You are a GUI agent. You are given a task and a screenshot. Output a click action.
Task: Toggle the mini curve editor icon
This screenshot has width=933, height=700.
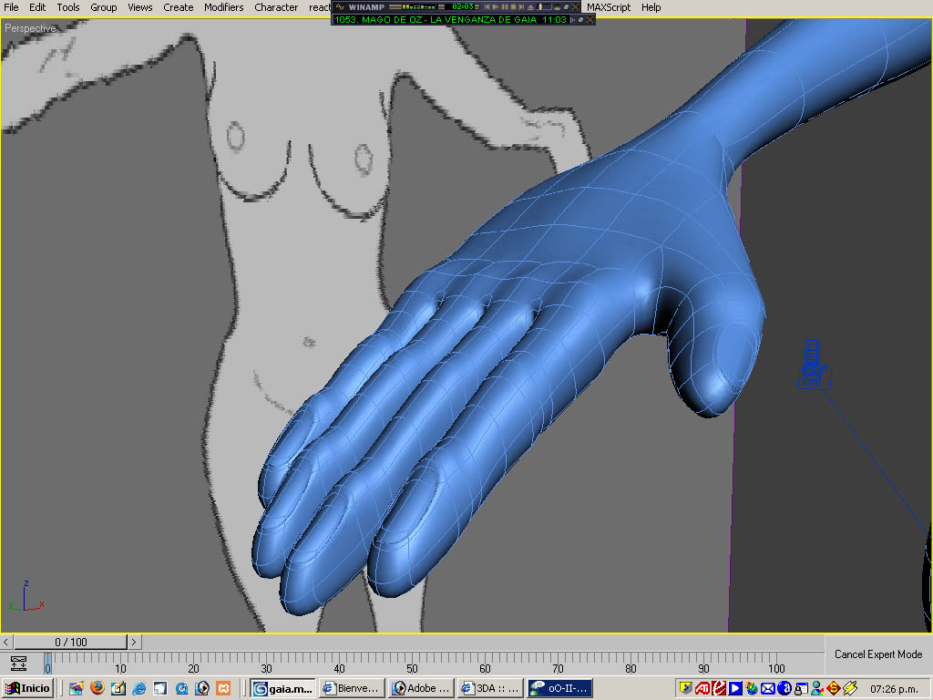(x=18, y=664)
